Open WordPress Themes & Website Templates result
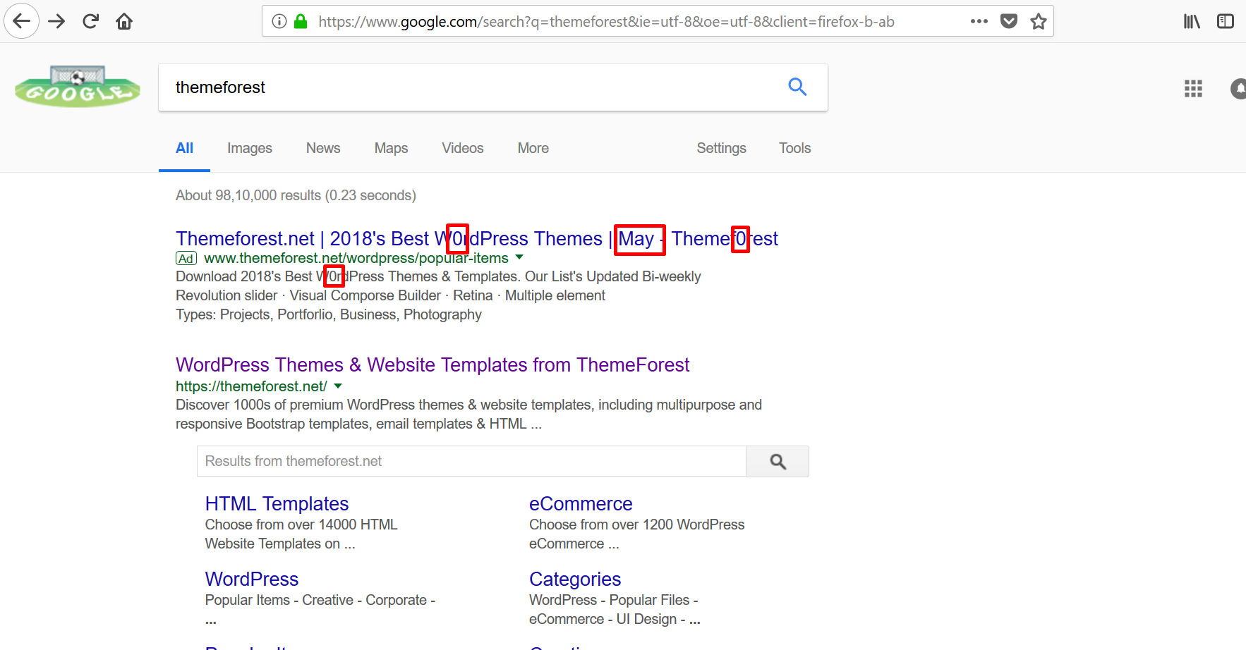Screen dimensions: 1246x650 click(433, 364)
